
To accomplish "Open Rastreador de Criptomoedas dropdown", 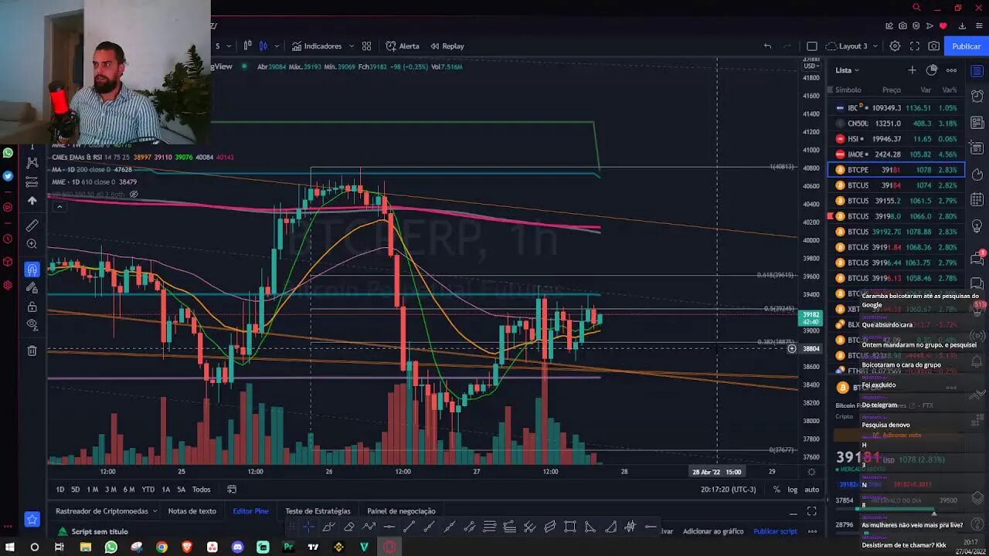I will pos(107,511).
